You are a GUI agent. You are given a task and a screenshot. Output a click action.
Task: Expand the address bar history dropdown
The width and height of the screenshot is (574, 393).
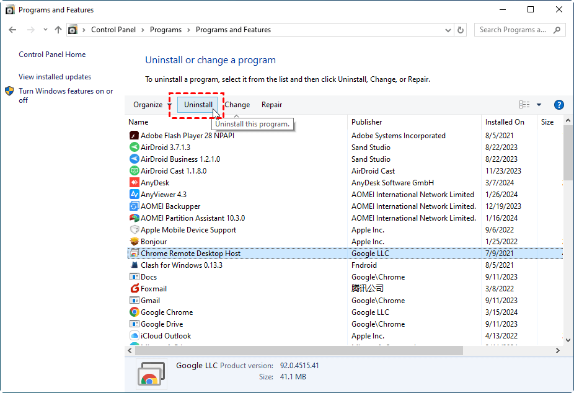click(448, 30)
